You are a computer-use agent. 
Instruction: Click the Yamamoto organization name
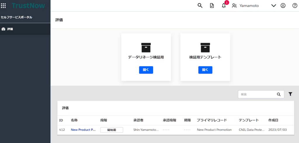249,6
